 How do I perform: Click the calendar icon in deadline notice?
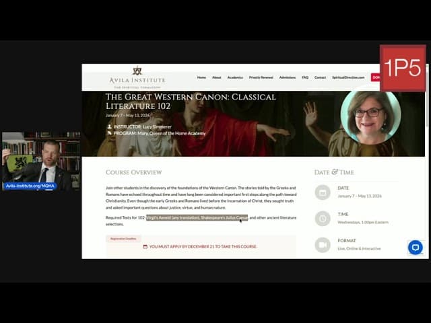(x=145, y=246)
